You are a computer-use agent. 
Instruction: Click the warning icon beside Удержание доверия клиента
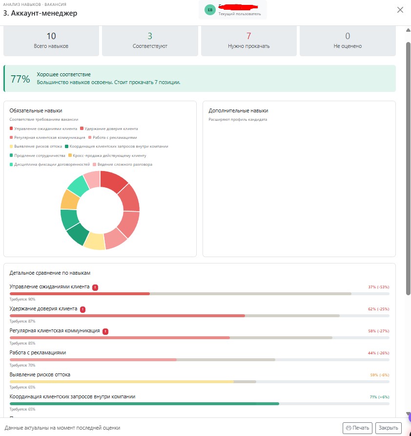pos(83,309)
